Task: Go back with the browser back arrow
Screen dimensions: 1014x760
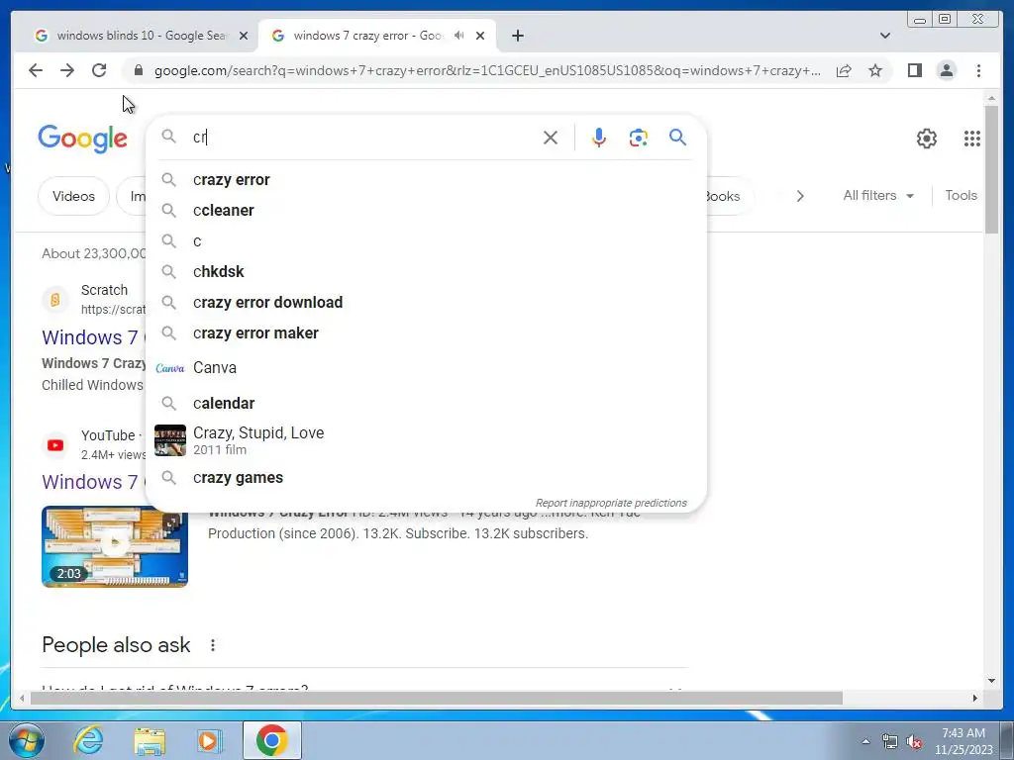Action: (36, 70)
